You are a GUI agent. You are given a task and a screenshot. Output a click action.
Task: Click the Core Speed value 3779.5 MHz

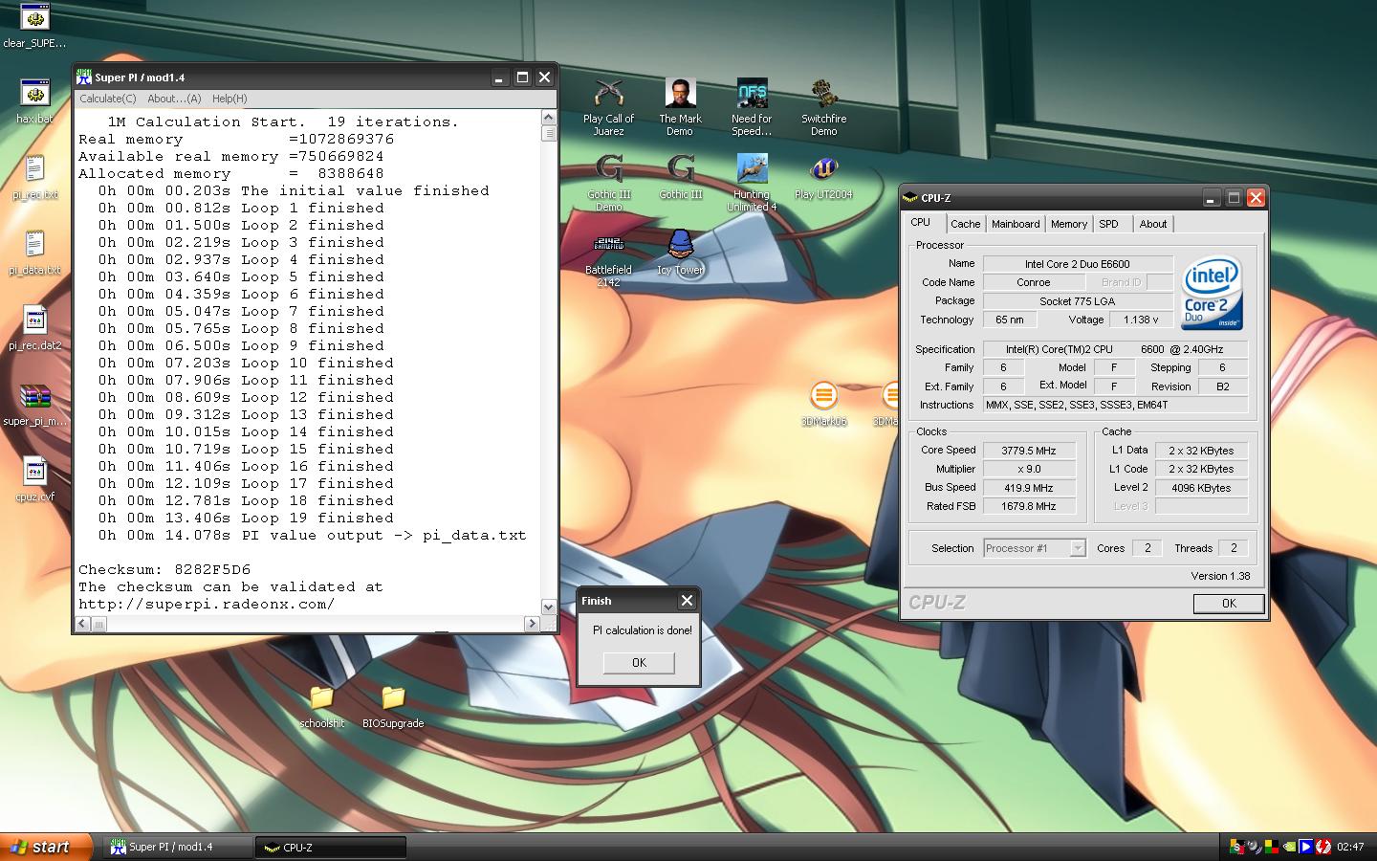[1029, 451]
